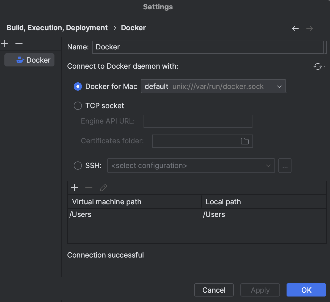Navigate back using the left arrow icon
The height and width of the screenshot is (302, 330).
(x=295, y=29)
